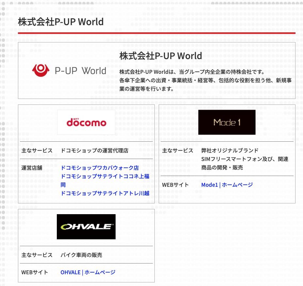The width and height of the screenshot is (303, 286).
Task: Click the ドコモショップの運営代理店 service text
Action: click(x=94, y=151)
